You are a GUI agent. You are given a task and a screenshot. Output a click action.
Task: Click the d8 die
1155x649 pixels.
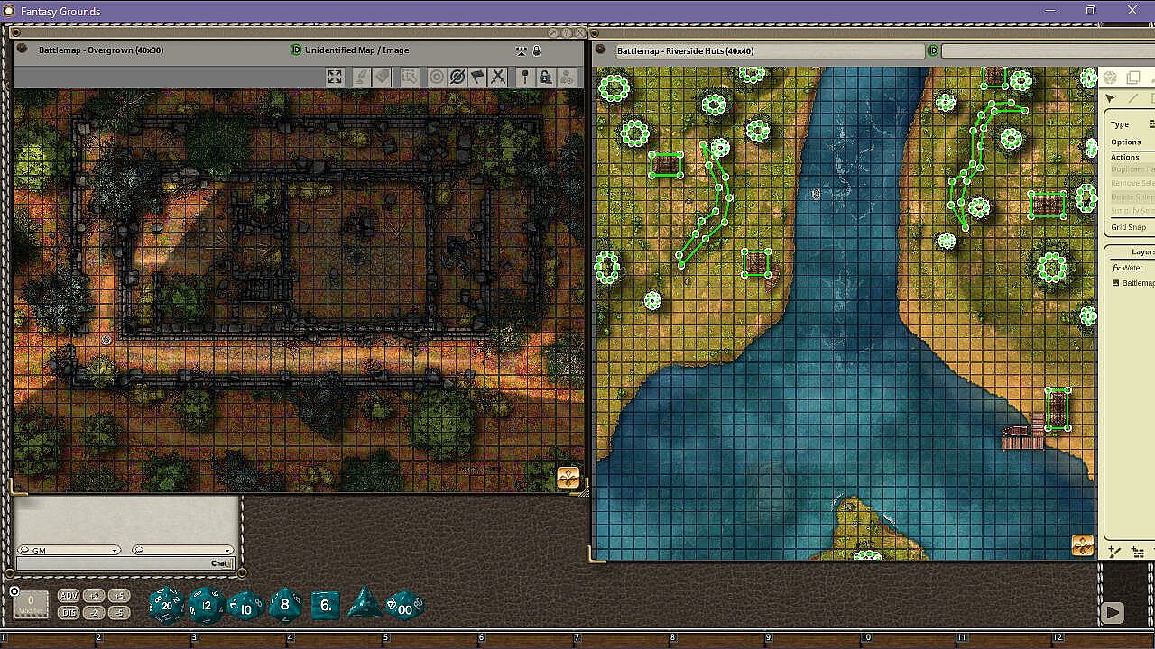285,605
